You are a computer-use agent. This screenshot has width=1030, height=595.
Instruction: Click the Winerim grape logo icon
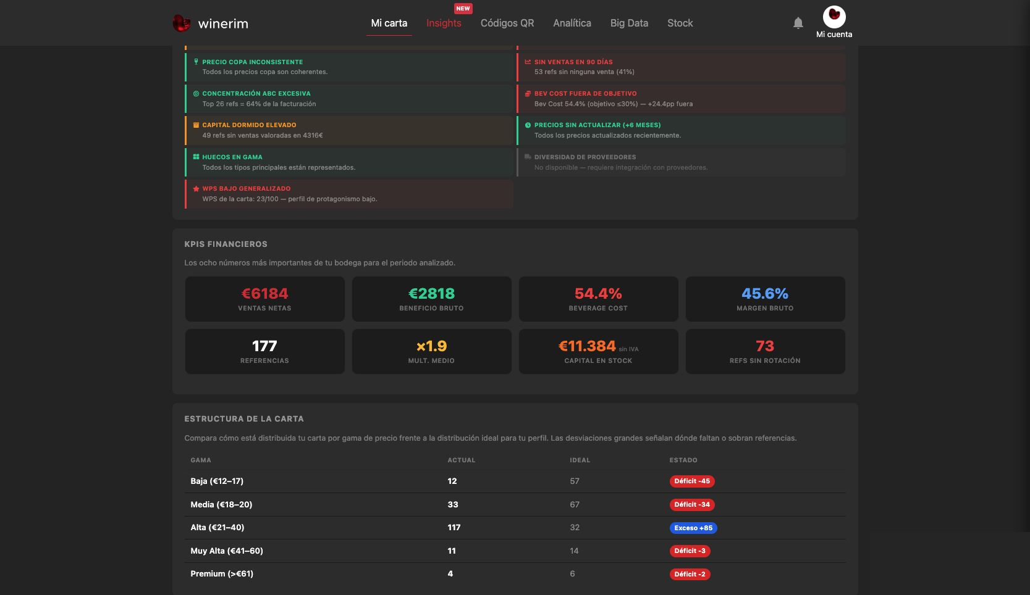[181, 23]
